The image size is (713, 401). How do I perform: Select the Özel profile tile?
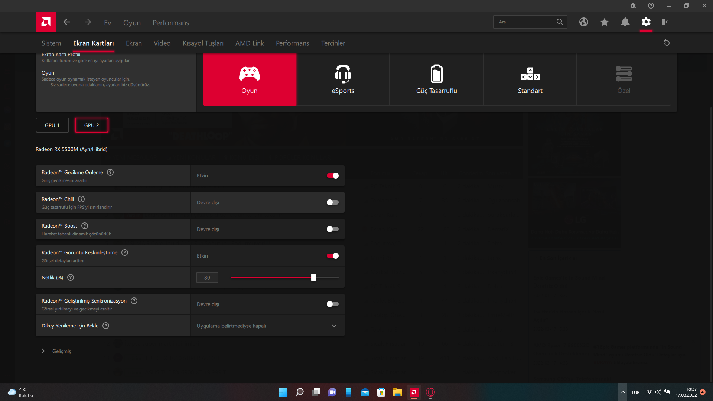coord(624,79)
